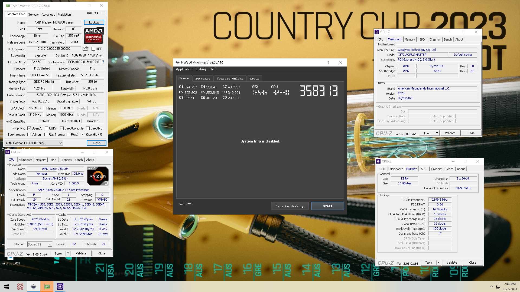The width and height of the screenshot is (520, 292).
Task: Take a GPU-Z screenshot with camera icon
Action: click(89, 13)
